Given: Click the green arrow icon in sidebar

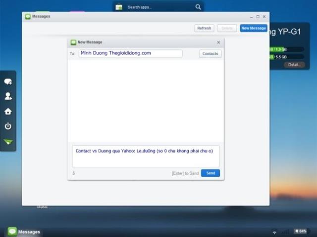Looking at the screenshot, I should tap(8, 142).
